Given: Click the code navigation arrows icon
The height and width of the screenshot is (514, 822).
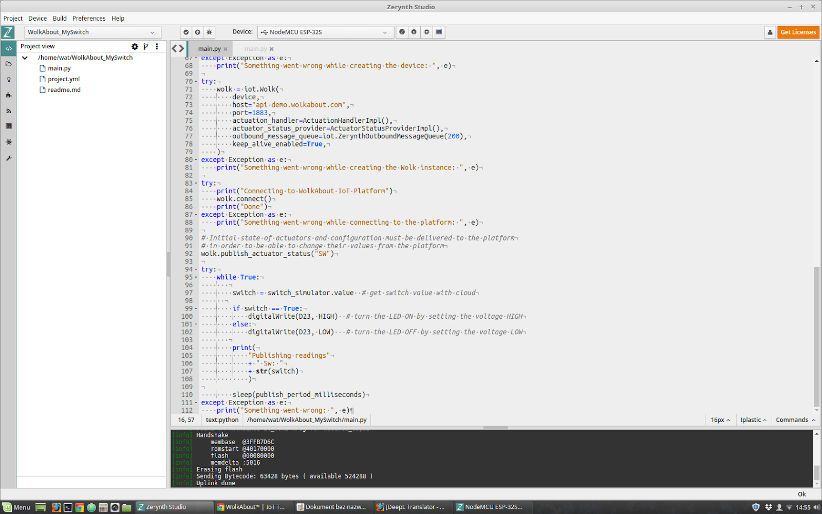Looking at the screenshot, I should pos(178,48).
